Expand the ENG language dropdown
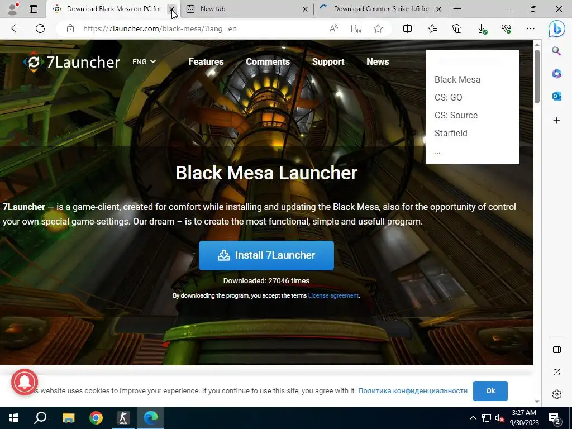 [144, 61]
